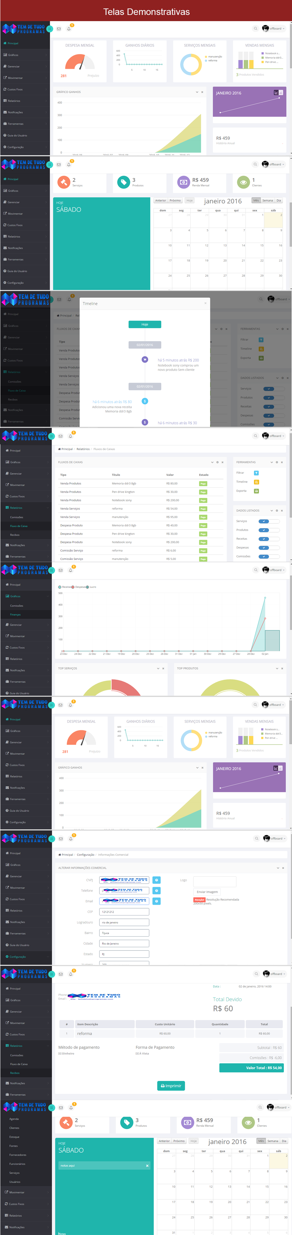This screenshot has height=1235, width=292.
Task: Check the Dinheiro payment method box
Action: [x=60, y=1053]
